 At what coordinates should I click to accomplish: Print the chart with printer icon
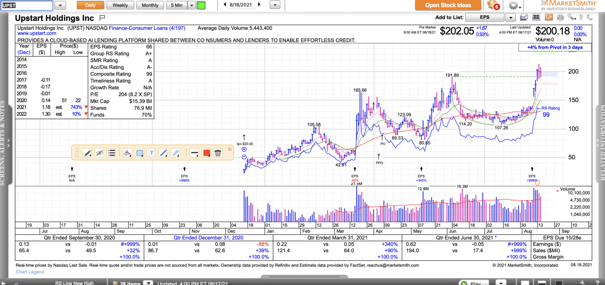[x=560, y=17]
